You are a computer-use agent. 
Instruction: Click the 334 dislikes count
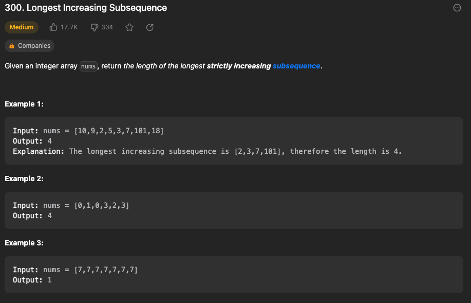(x=107, y=27)
